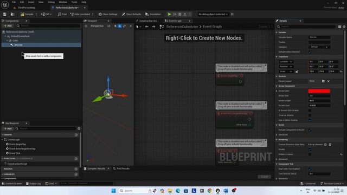The width and height of the screenshot is (347, 195).
Task: Open the File menu
Action: [14, 2]
